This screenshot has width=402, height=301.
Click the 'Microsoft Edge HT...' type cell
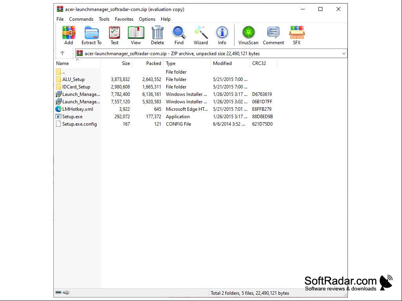[187, 109]
